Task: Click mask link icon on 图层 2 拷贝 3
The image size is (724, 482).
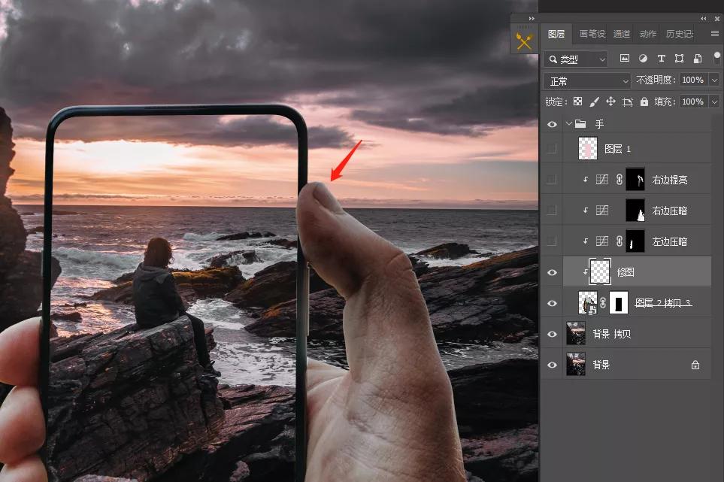Action: 603,303
